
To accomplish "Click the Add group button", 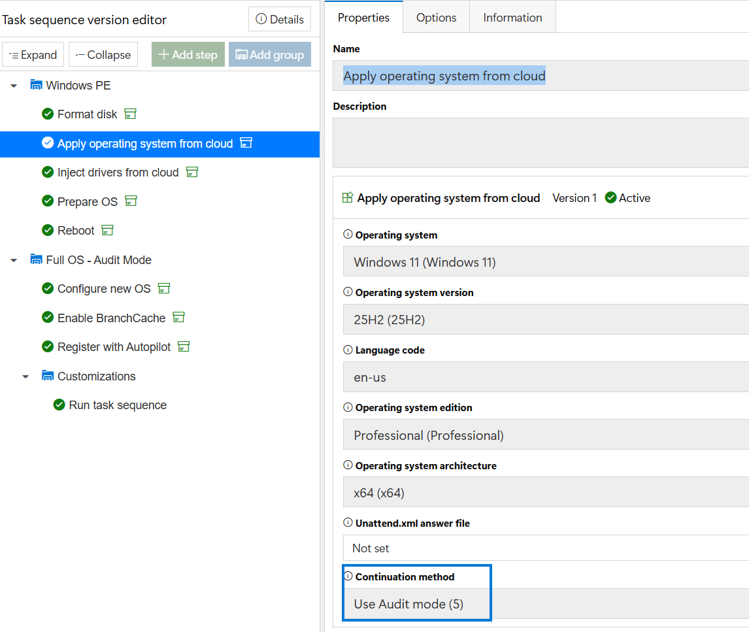I will pos(270,54).
